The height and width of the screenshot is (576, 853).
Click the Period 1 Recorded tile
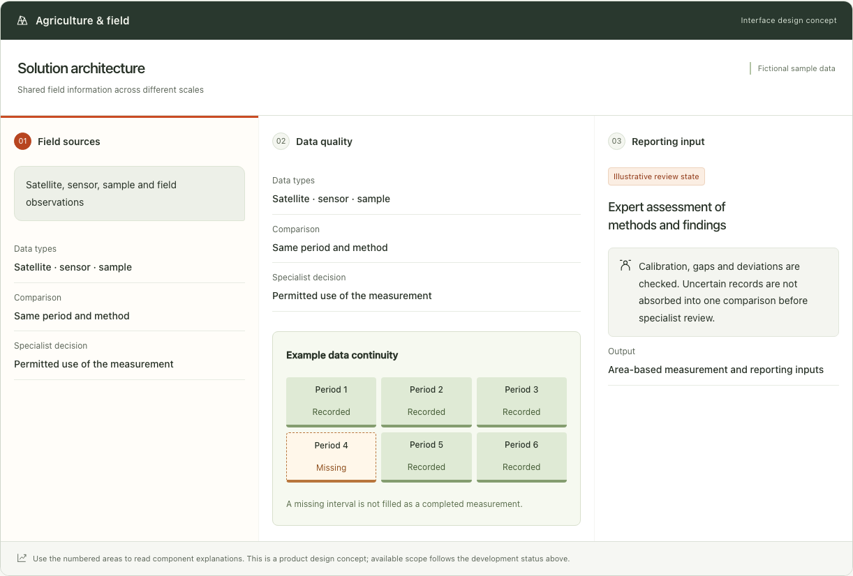[x=331, y=402]
